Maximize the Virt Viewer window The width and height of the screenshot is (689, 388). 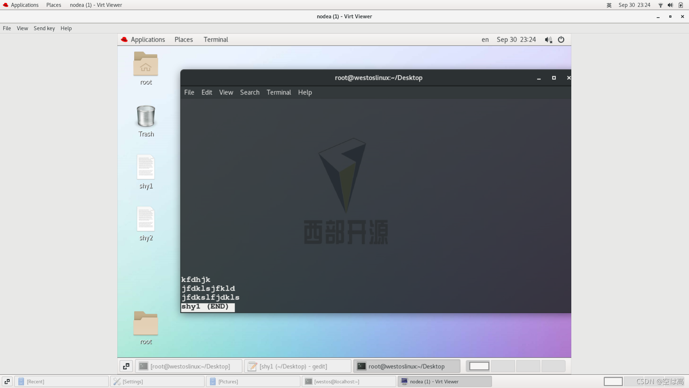click(670, 17)
